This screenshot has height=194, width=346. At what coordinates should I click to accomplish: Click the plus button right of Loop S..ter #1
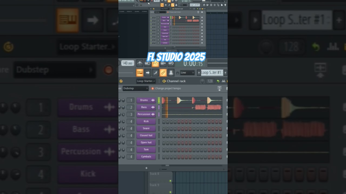click(x=225, y=72)
